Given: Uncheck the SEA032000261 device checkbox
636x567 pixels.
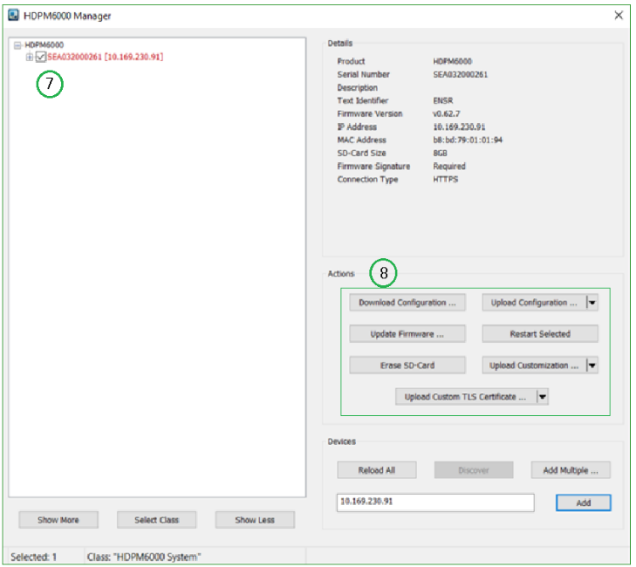Looking at the screenshot, I should coord(40,58).
